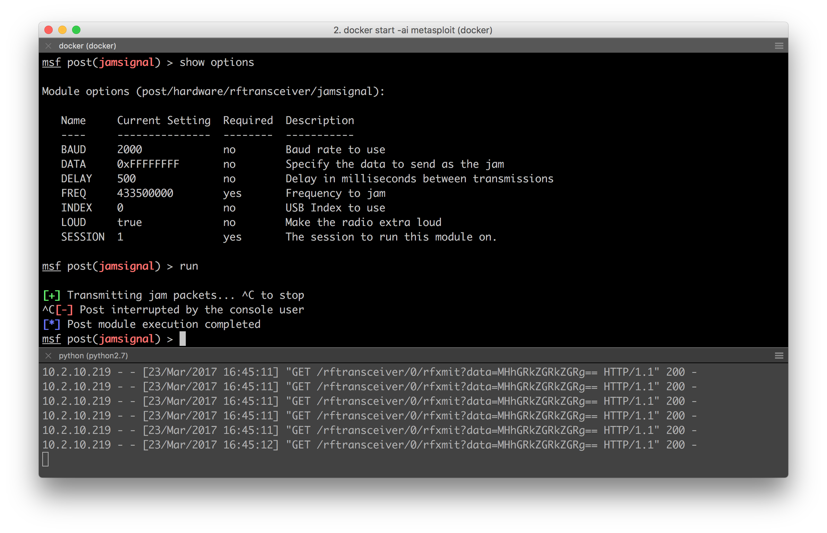
Task: Open the python pane hamburger menu
Action: click(x=779, y=356)
